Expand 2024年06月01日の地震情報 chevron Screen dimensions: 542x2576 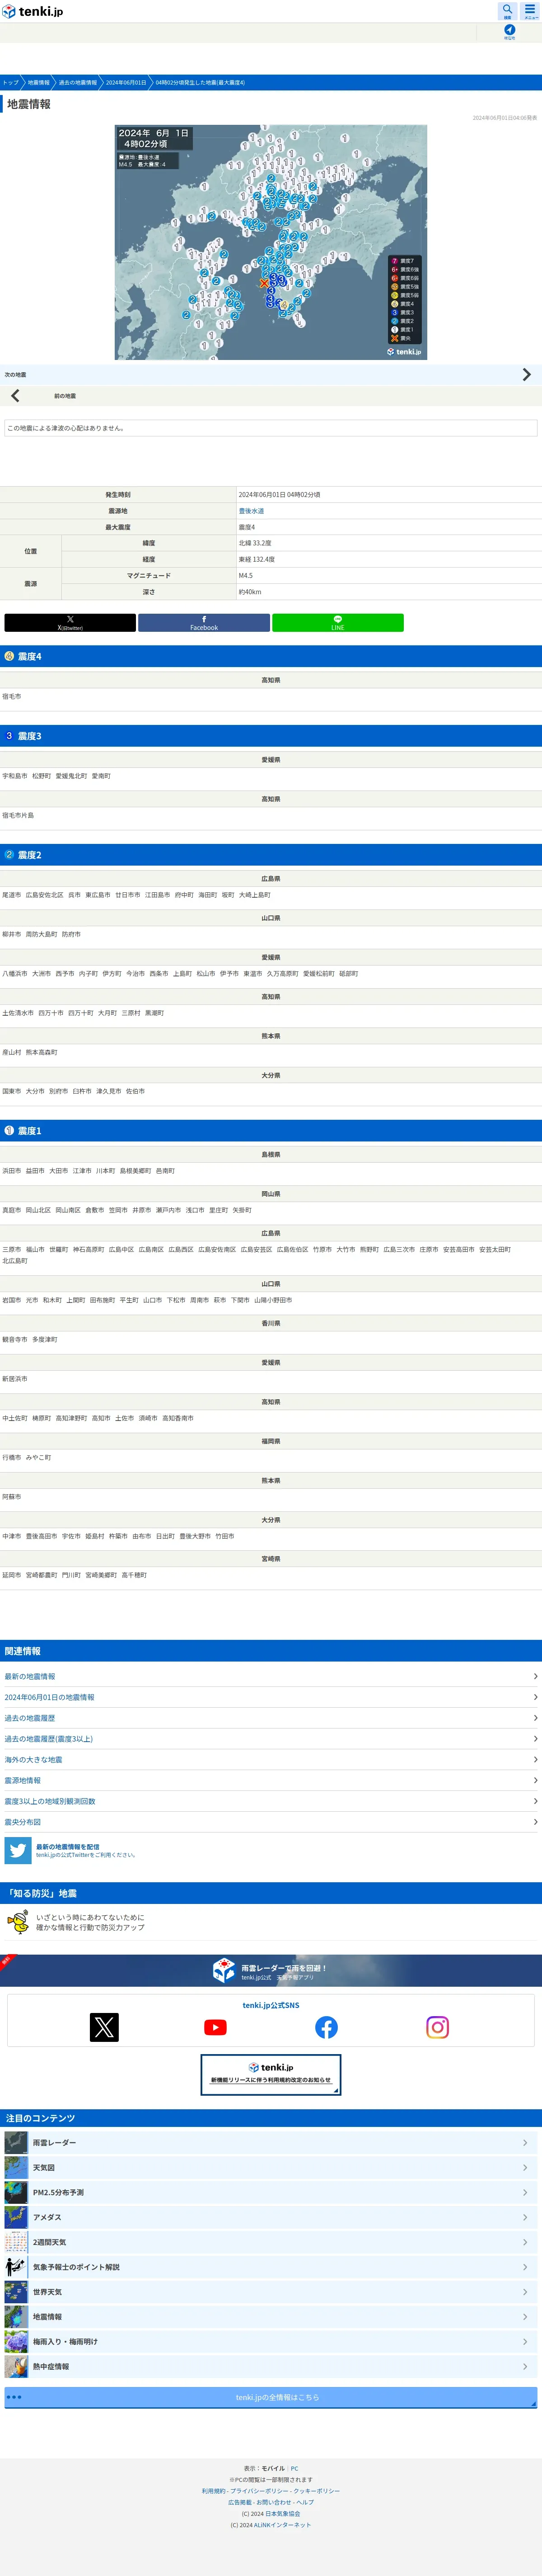click(535, 1697)
